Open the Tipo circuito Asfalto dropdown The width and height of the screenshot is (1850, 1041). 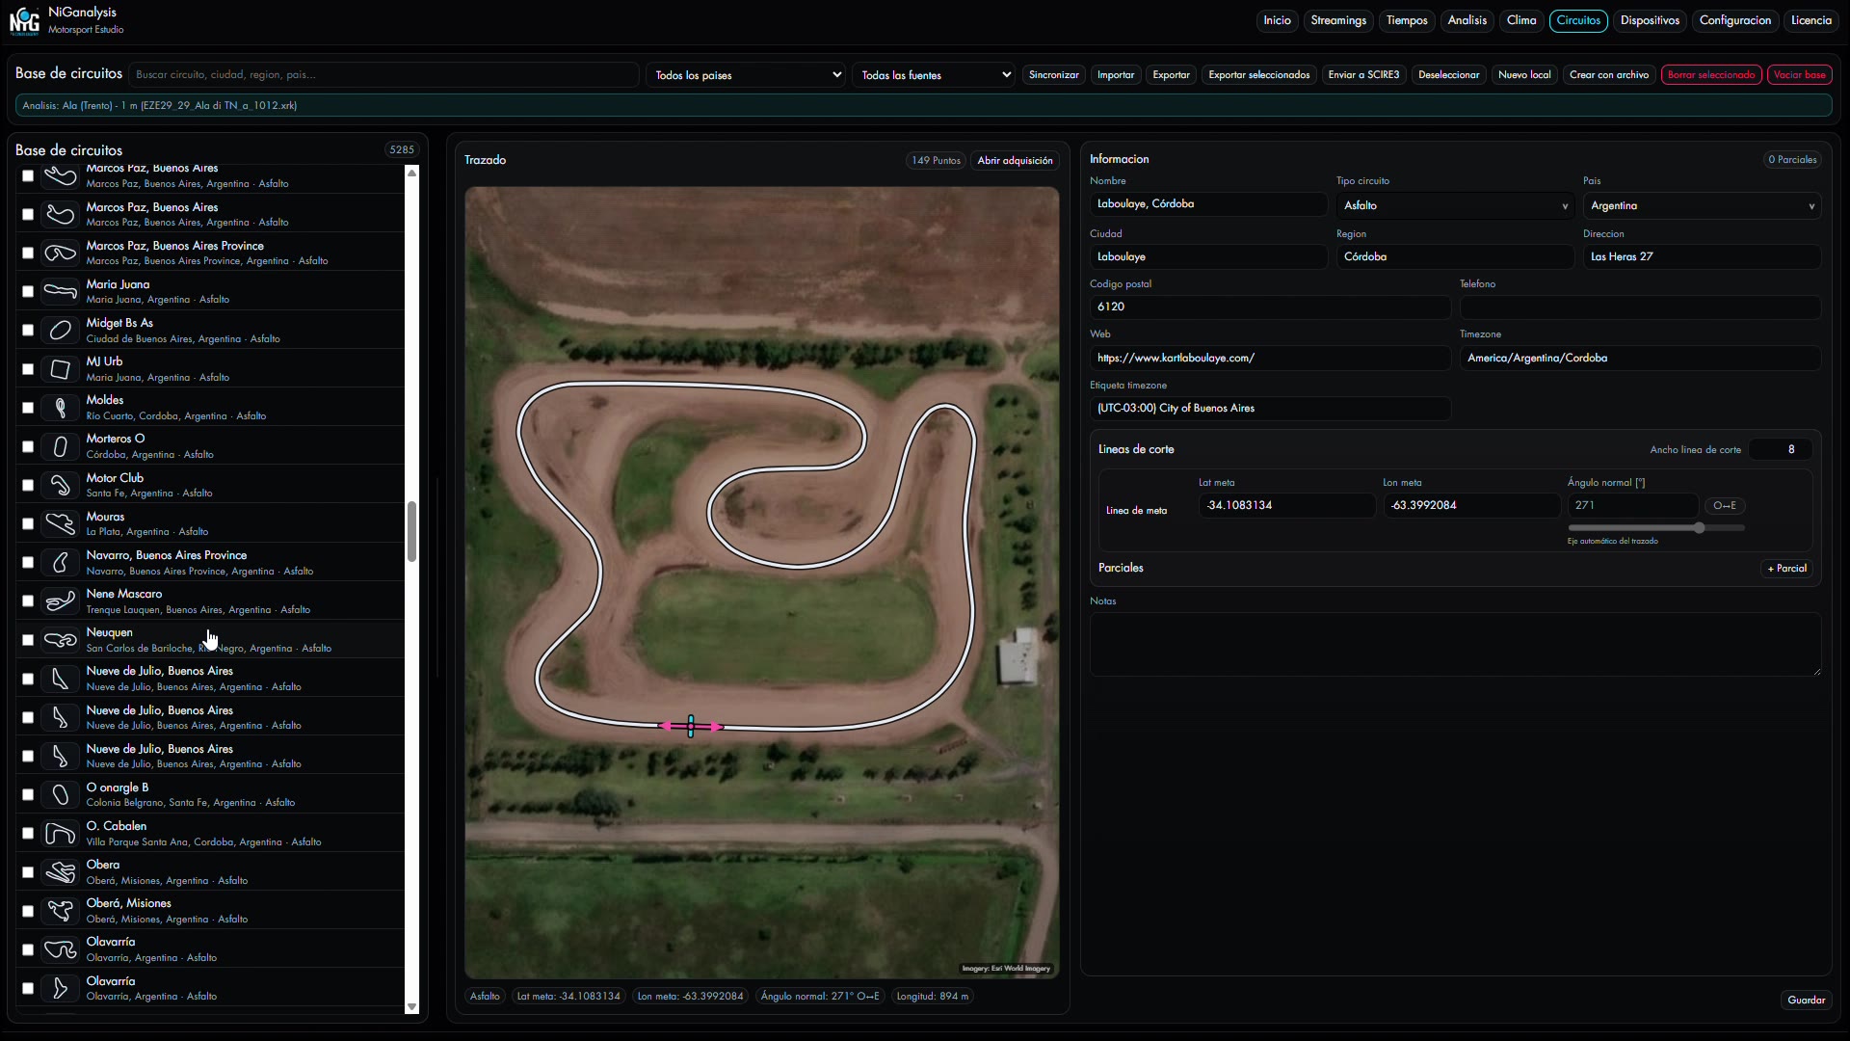coord(1455,205)
